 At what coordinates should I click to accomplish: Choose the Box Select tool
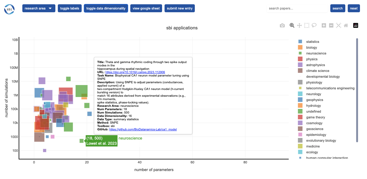point(307,25)
